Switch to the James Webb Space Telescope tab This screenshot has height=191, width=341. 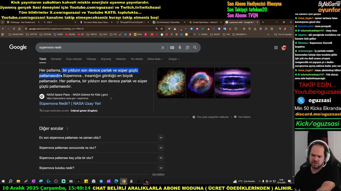(x=96, y=22)
